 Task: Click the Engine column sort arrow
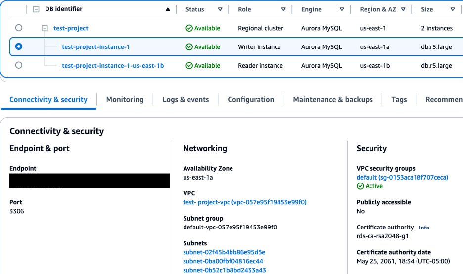pos(342,9)
